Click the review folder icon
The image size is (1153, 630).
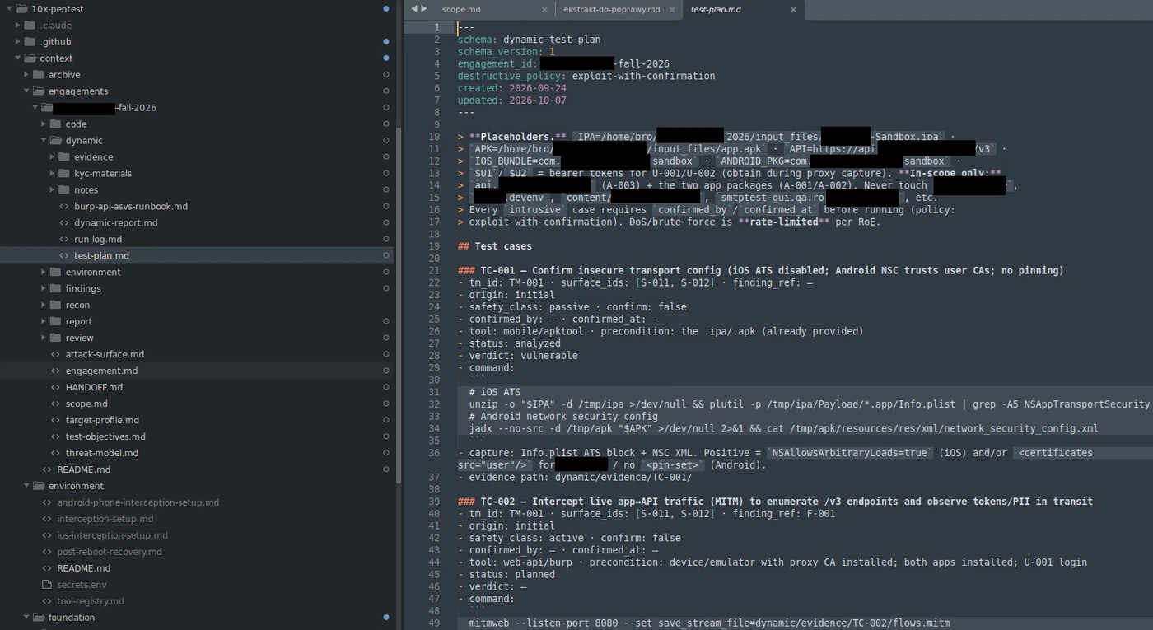(55, 338)
